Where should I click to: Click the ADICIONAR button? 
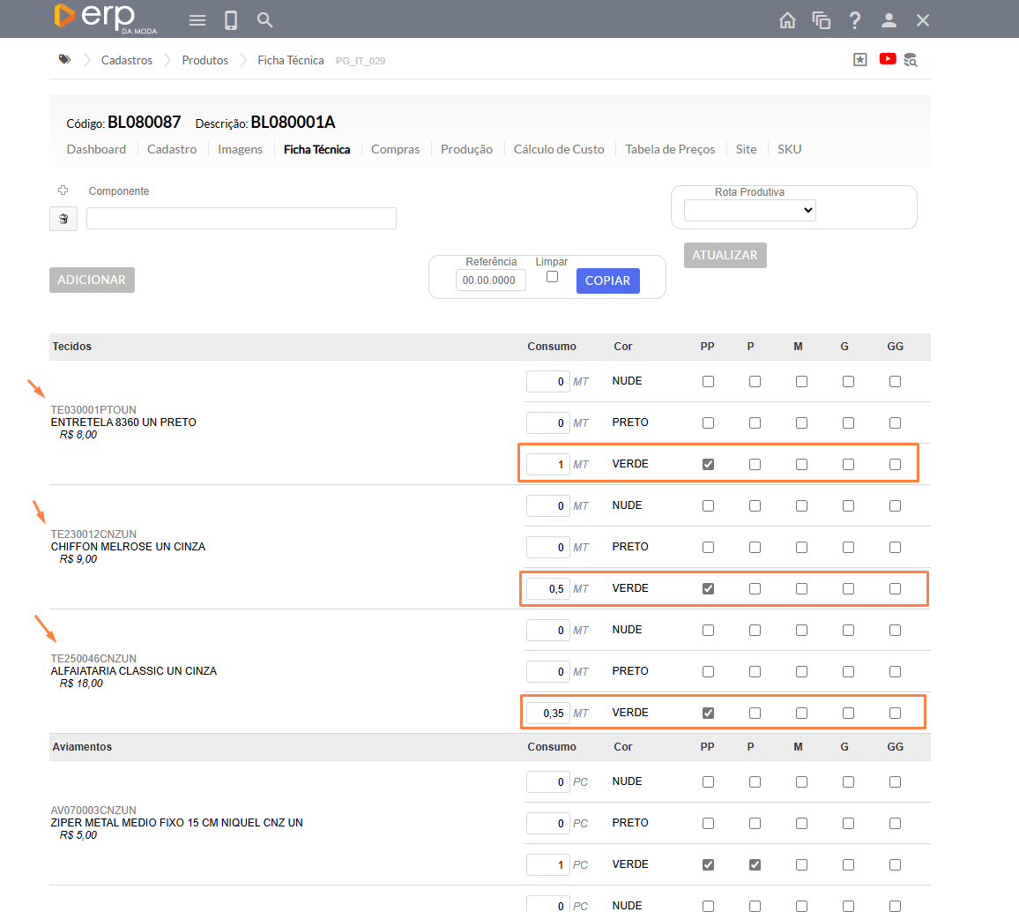tap(92, 280)
